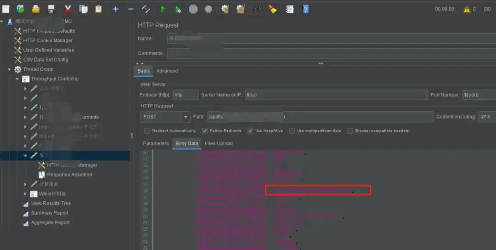The width and height of the screenshot is (496, 250).
Task: Expand all nodes with plus icon
Action: tap(115, 9)
